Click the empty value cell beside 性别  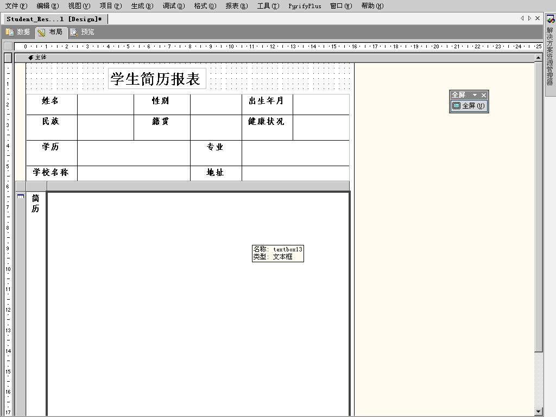tap(216, 105)
